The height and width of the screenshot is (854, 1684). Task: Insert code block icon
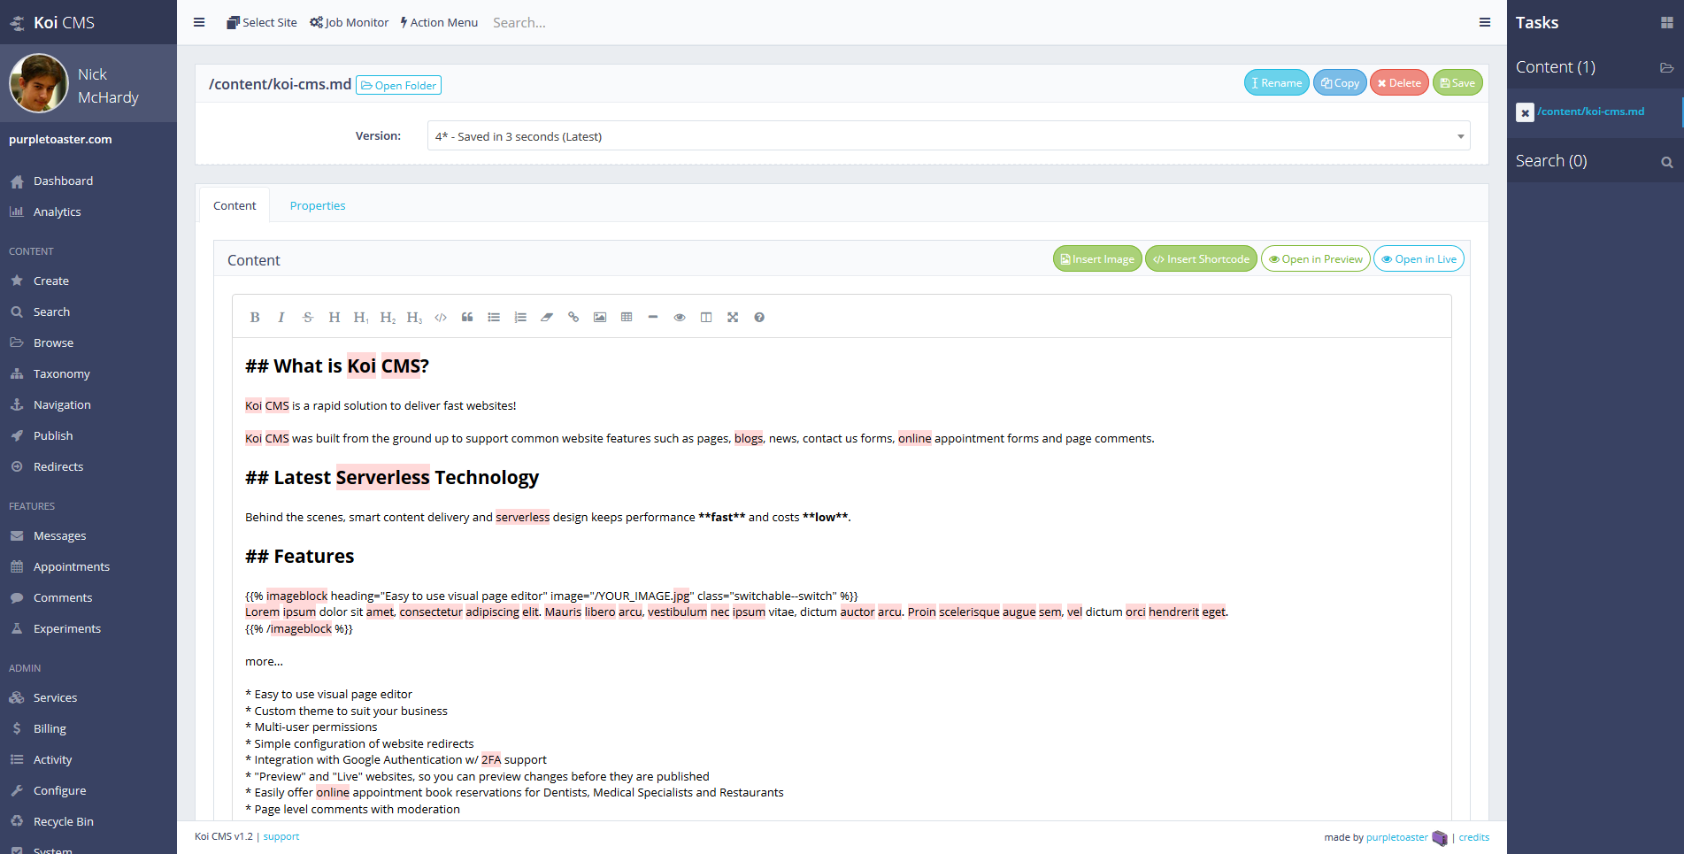441,317
